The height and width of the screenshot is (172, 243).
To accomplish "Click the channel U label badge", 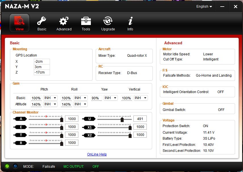I will 89,119.
